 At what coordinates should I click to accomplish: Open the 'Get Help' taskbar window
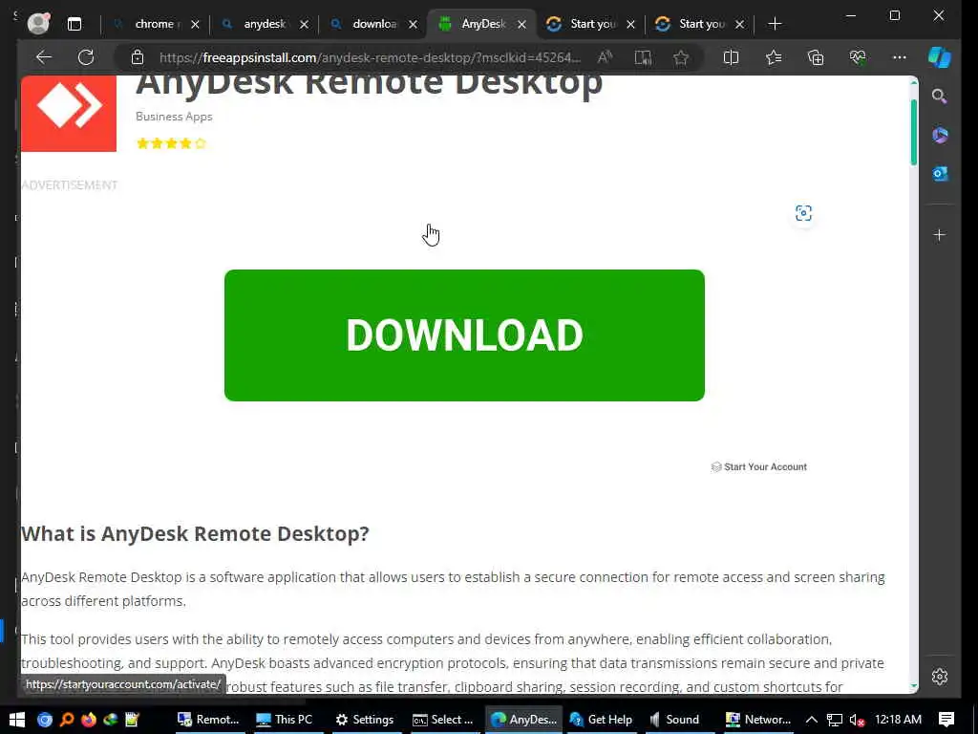602,720
